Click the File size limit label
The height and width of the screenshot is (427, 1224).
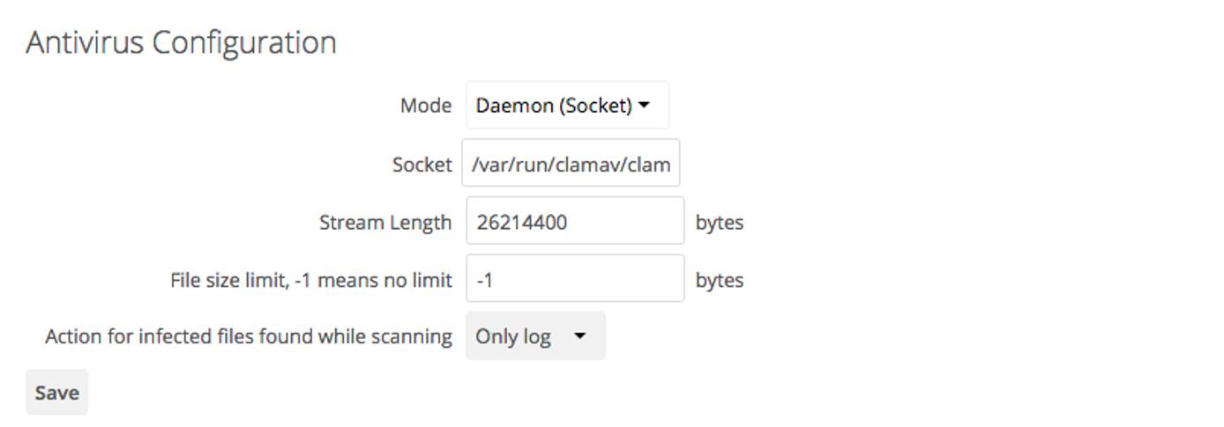tap(310, 280)
